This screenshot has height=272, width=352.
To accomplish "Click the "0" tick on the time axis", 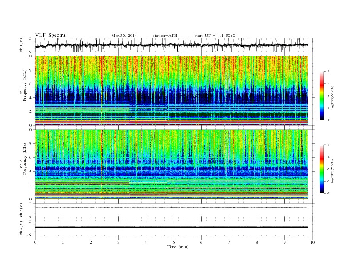I will 35,242.
